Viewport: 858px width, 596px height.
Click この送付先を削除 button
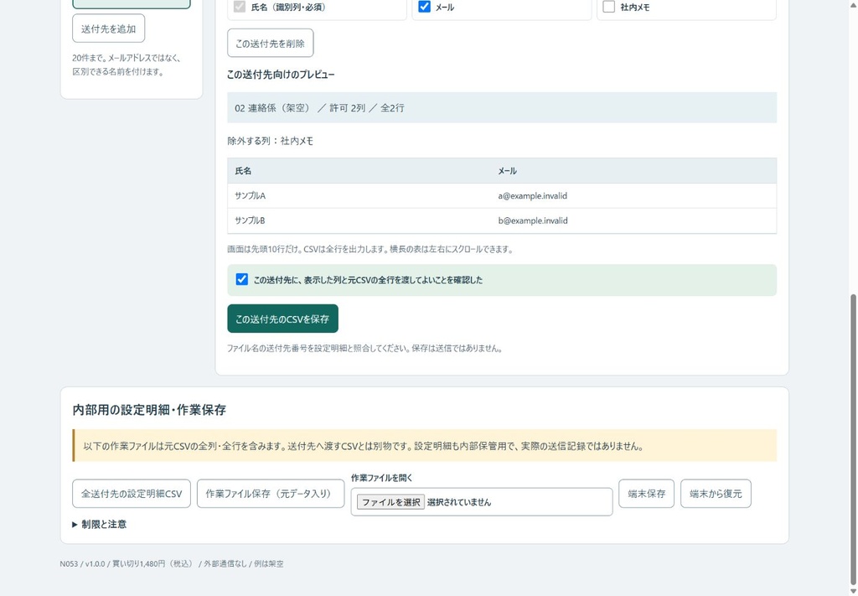click(x=271, y=44)
